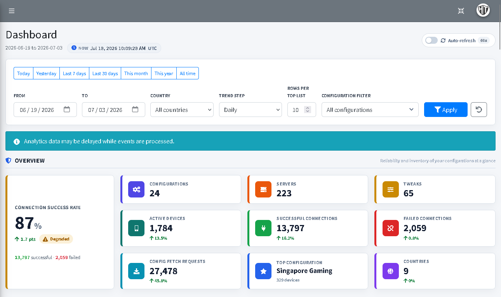This screenshot has width=501, height=297.
Task: Click the Config Fetch Requests download icon
Action: coord(136,271)
